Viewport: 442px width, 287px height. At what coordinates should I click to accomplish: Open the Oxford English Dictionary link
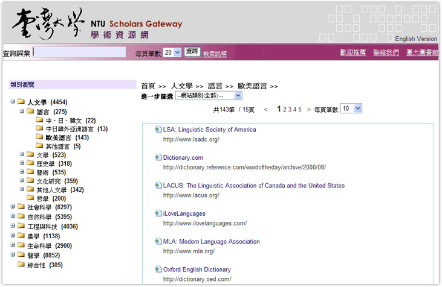(197, 270)
